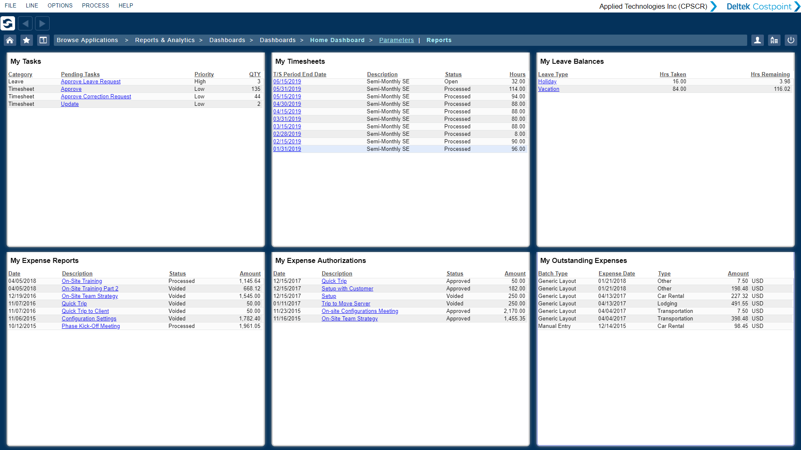Open the Approve Leave Request task
The width and height of the screenshot is (801, 450).
[91, 81]
